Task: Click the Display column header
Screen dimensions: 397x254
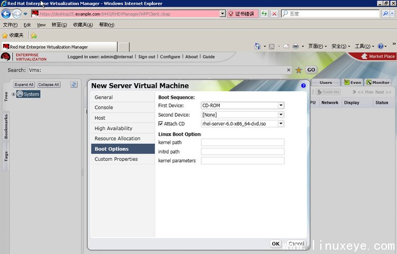Action: (351, 102)
